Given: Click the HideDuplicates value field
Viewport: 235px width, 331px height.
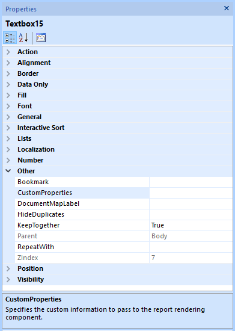Looking at the screenshot, I should [191, 214].
